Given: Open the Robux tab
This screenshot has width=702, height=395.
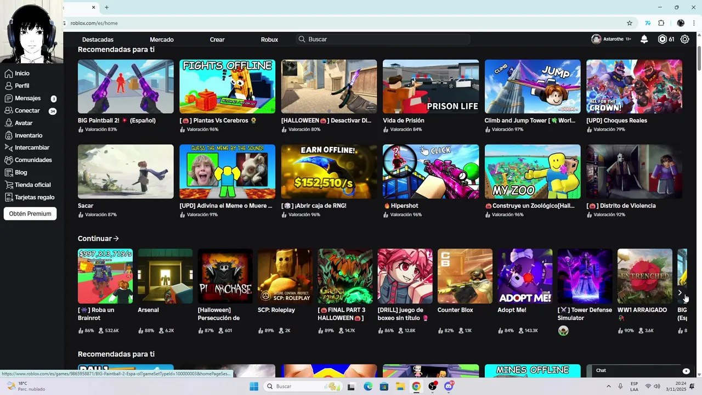Looking at the screenshot, I should pyautogui.click(x=269, y=39).
